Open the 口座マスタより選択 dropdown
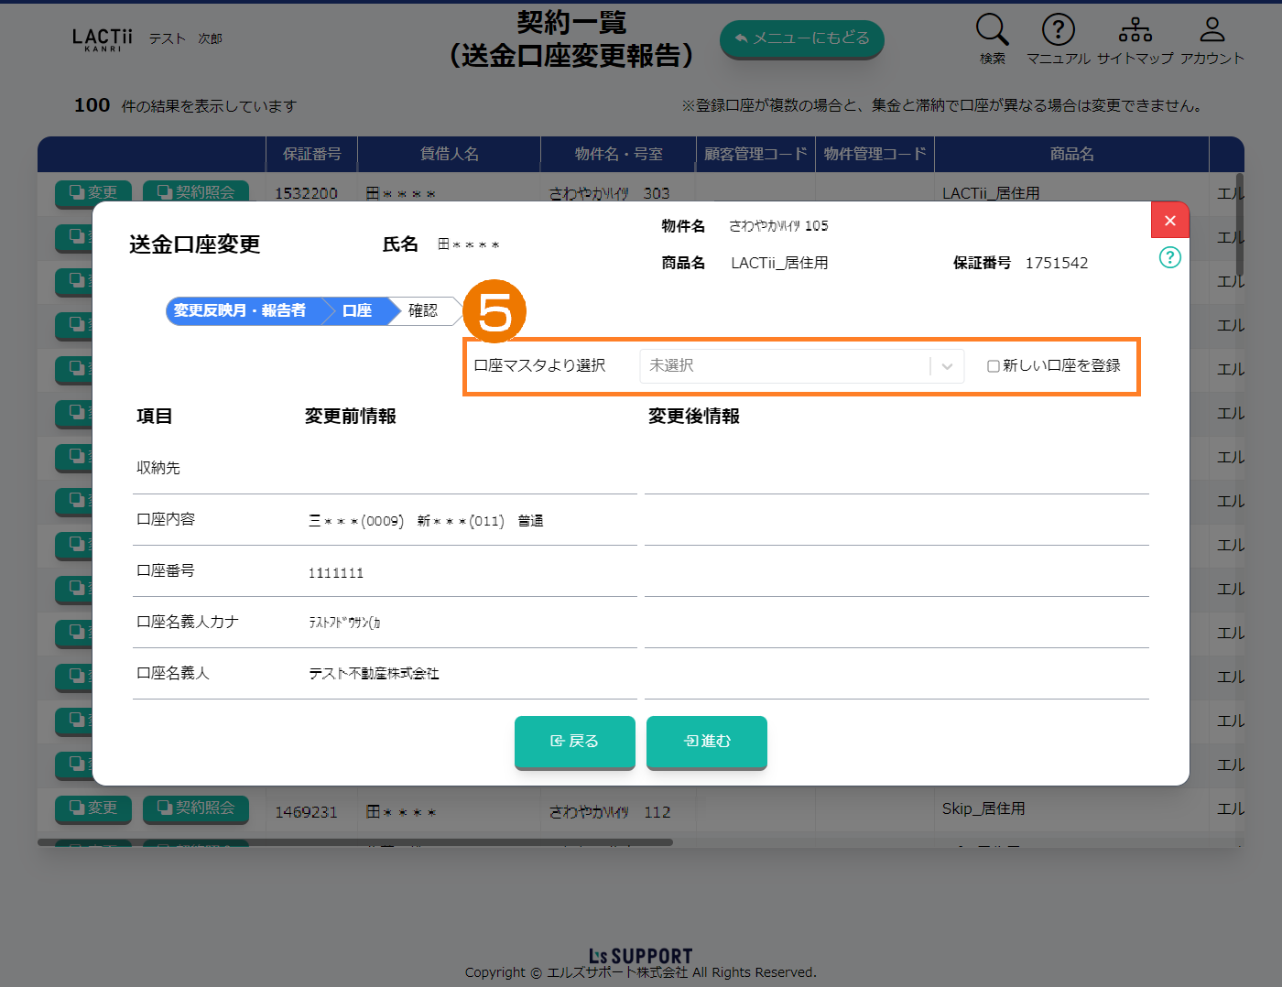1282x987 pixels. 788,366
